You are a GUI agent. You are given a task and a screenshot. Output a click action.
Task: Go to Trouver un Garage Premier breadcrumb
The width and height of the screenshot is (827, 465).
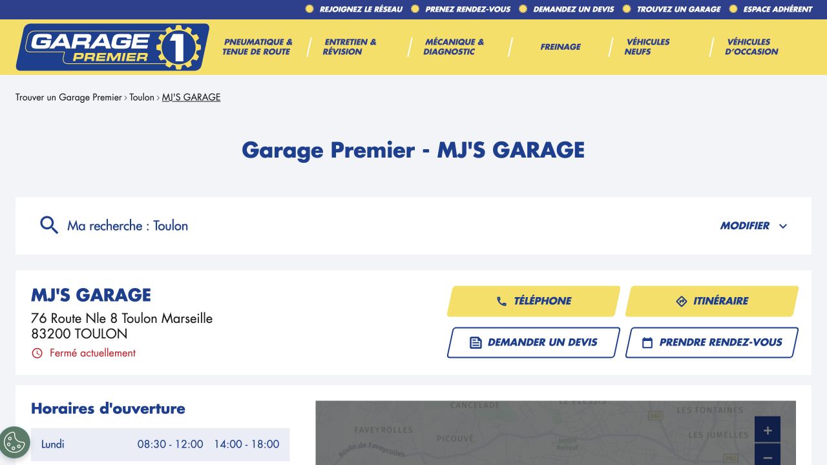pos(68,98)
